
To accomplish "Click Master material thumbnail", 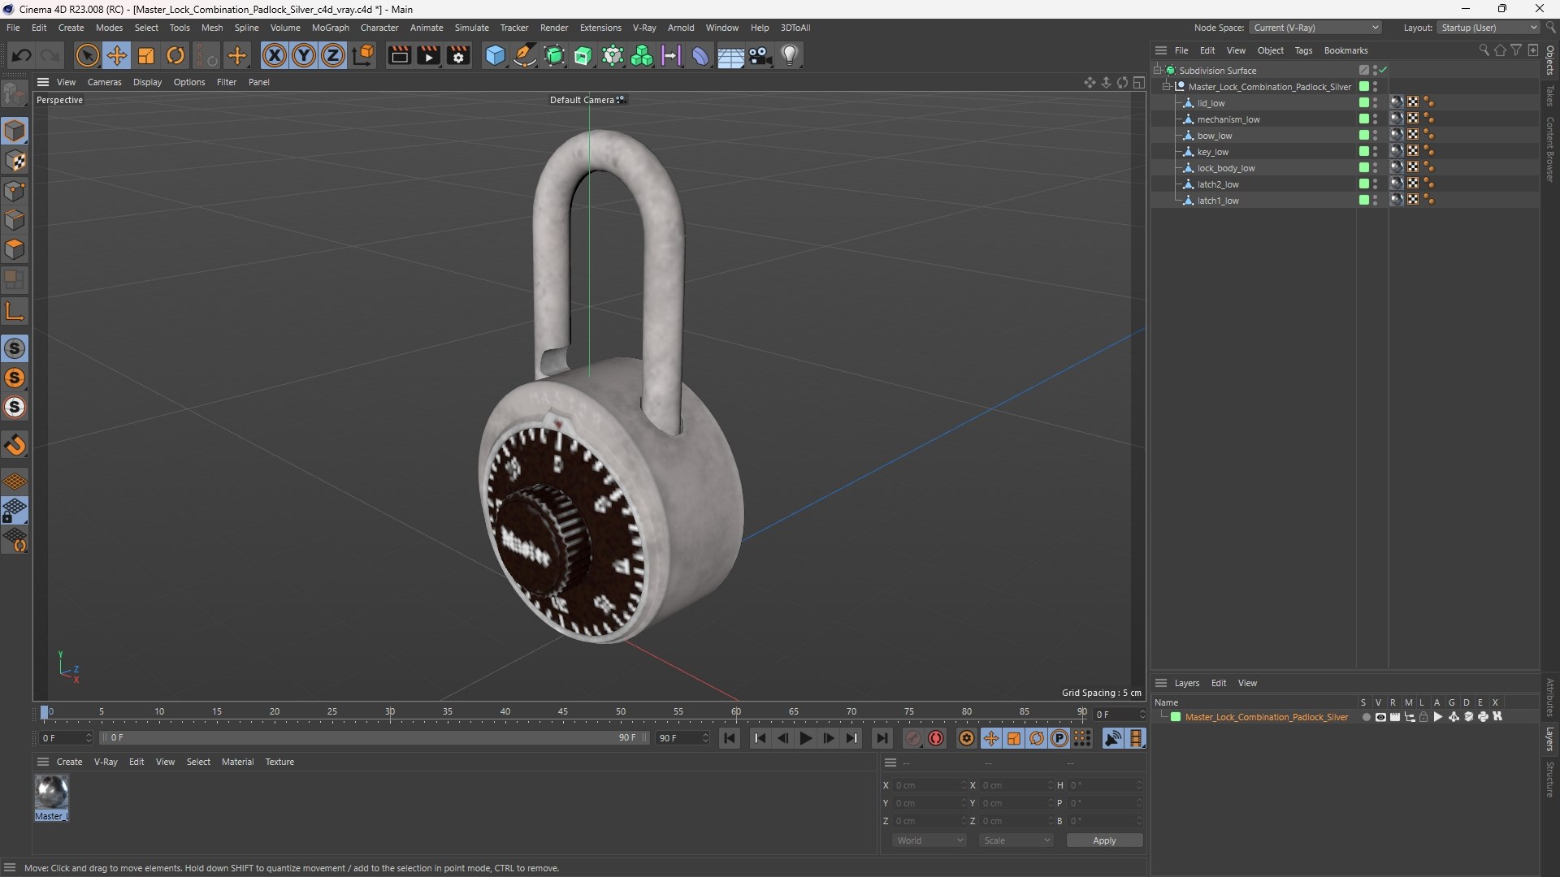I will click(x=51, y=792).
